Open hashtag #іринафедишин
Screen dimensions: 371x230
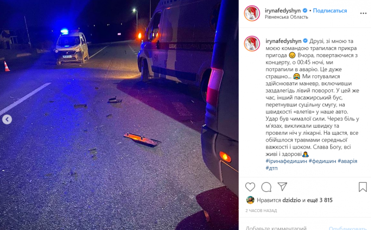(286, 161)
